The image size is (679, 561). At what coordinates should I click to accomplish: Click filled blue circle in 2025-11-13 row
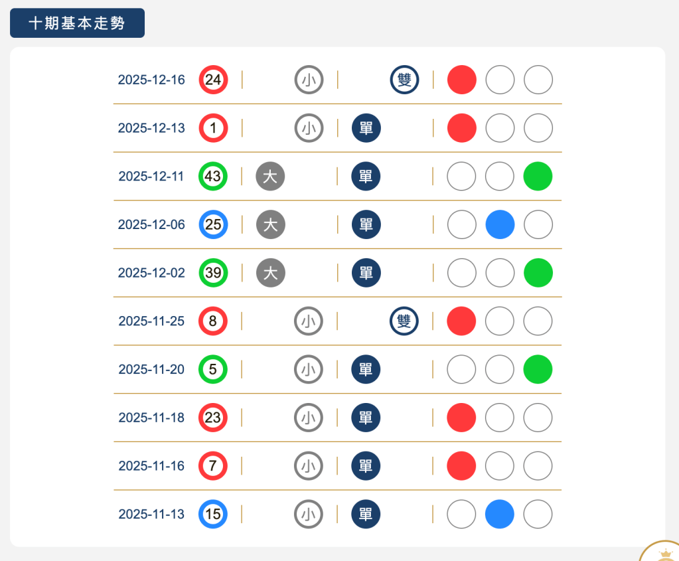click(x=500, y=514)
